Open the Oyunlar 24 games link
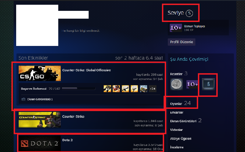Image resolution: width=245 pixels, height=152 pixels. click(x=180, y=103)
